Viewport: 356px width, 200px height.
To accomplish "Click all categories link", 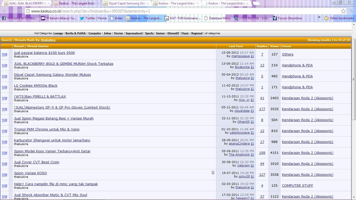I will 212,33.
